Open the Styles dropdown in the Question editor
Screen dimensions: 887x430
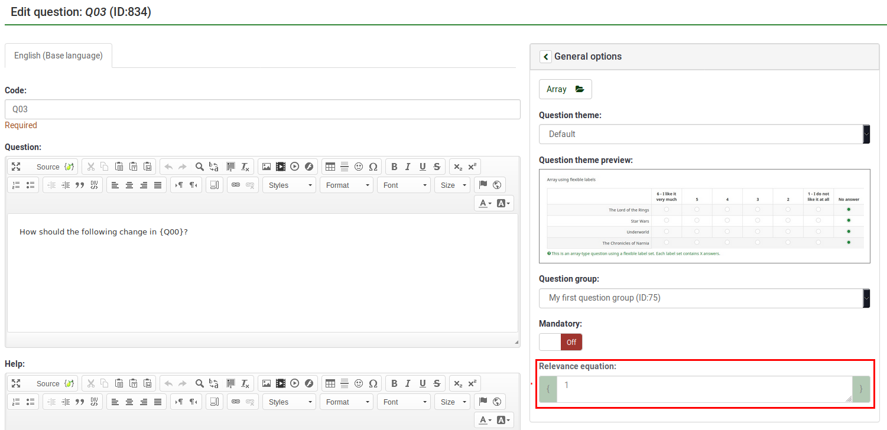(x=289, y=185)
